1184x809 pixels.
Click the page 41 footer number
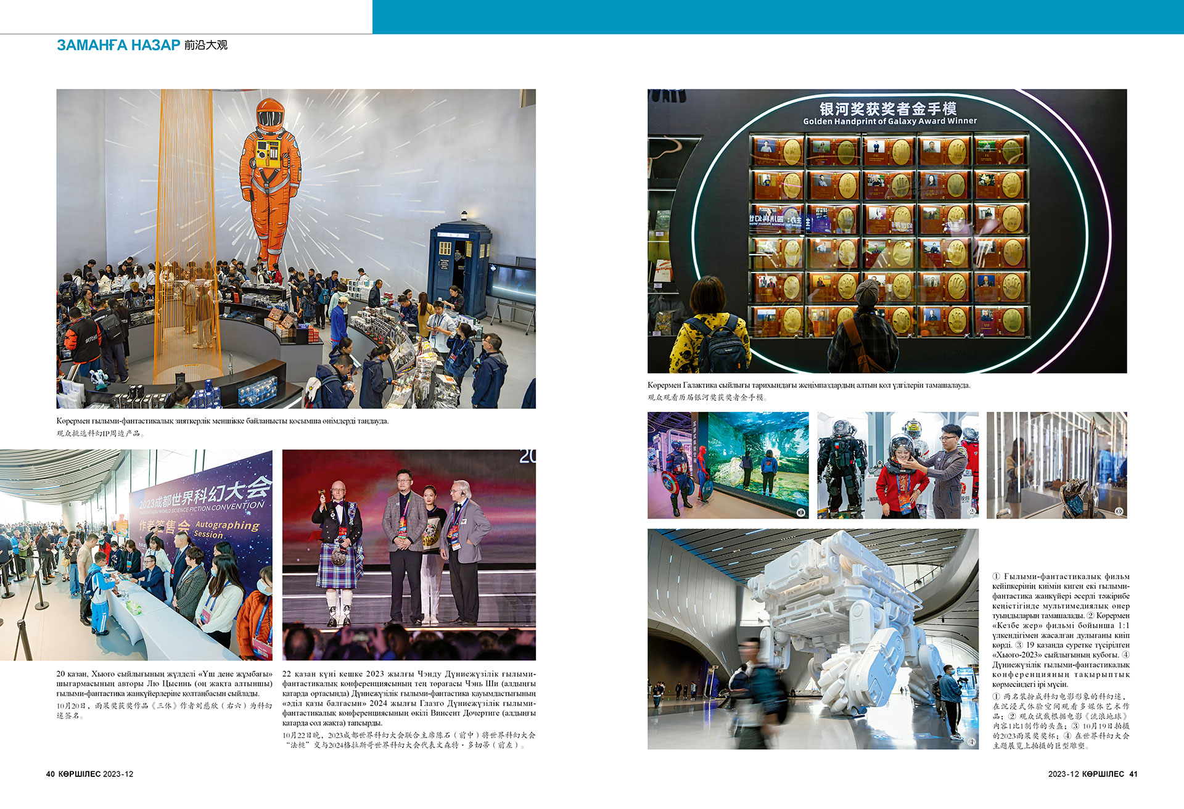click(x=1133, y=774)
